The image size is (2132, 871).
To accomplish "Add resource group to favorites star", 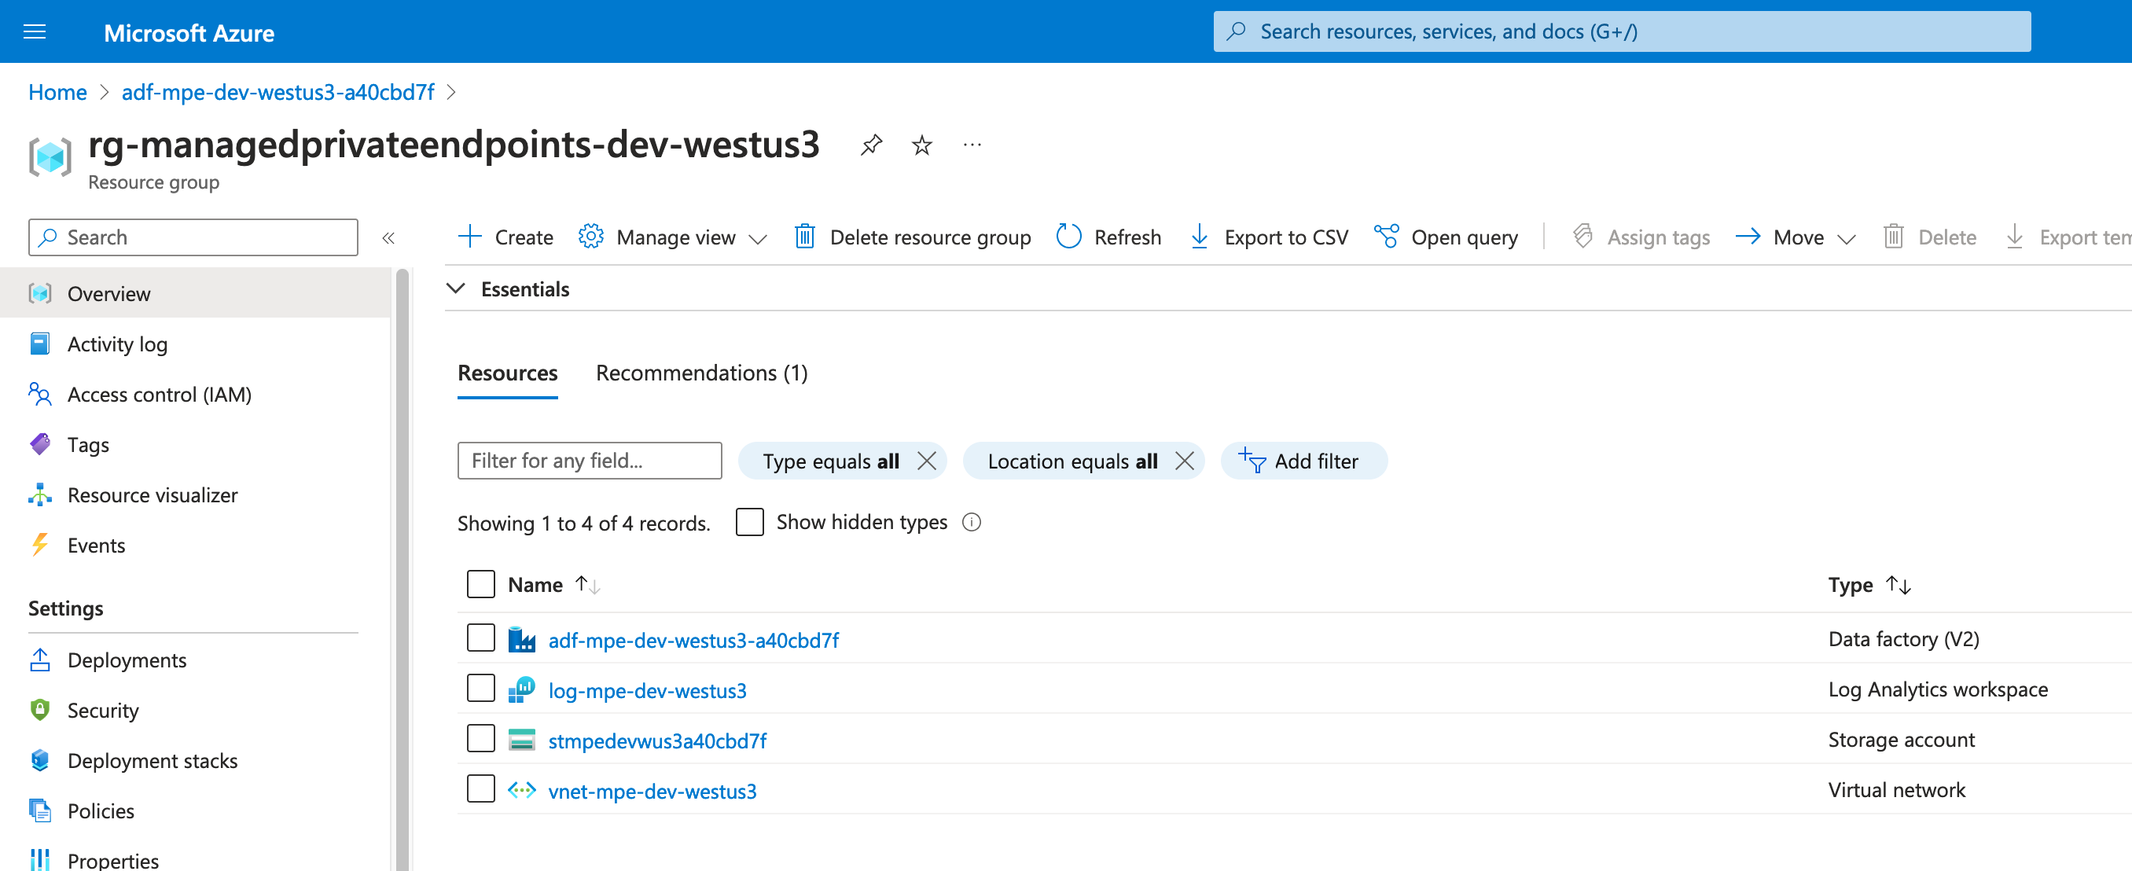I will pos(921,145).
